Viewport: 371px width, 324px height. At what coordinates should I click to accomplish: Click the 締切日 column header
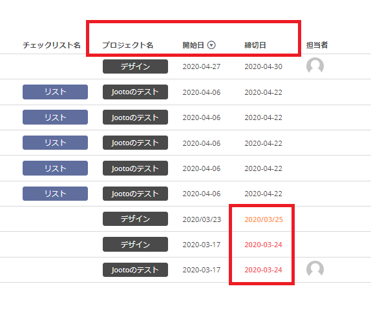point(255,45)
